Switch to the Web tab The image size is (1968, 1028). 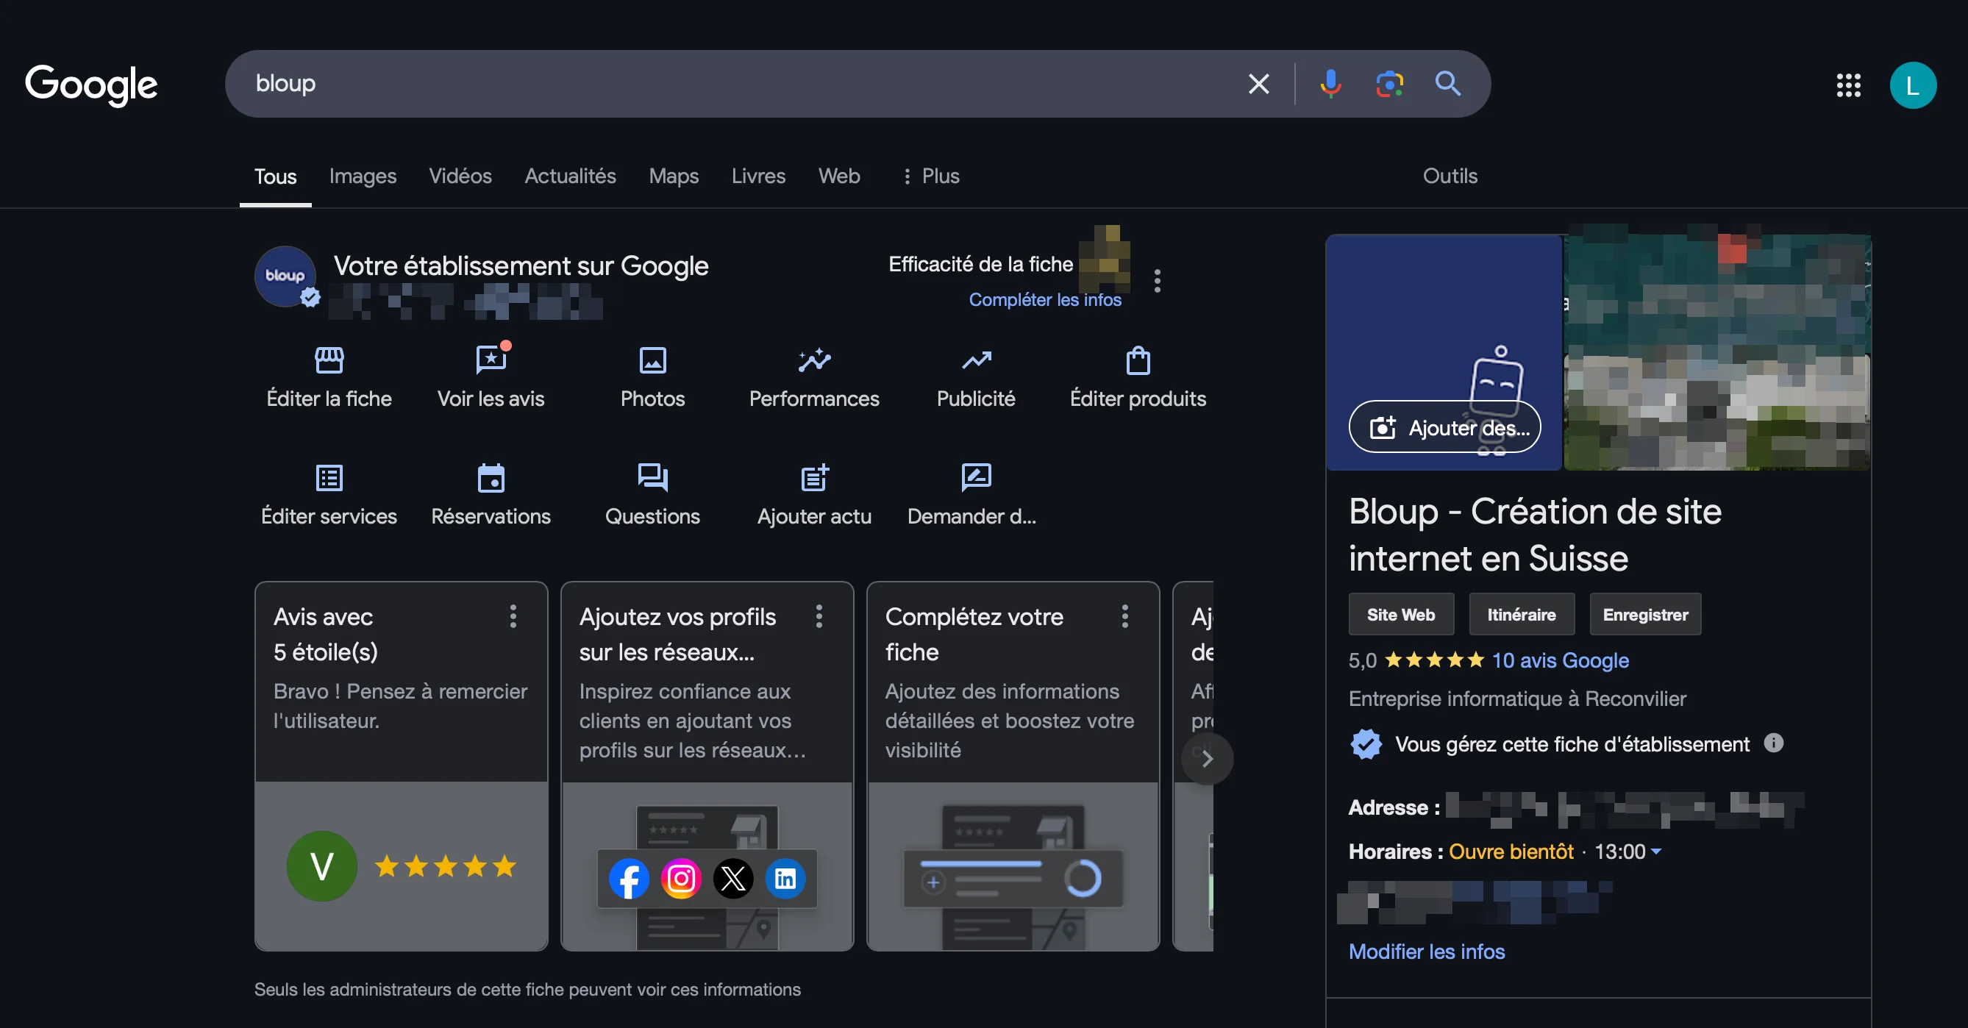[839, 176]
